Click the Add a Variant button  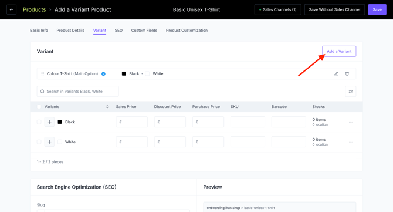click(x=339, y=51)
